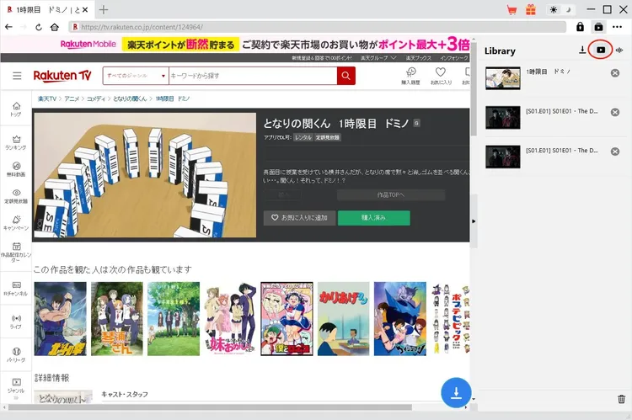Click the blue floating download button

click(456, 393)
